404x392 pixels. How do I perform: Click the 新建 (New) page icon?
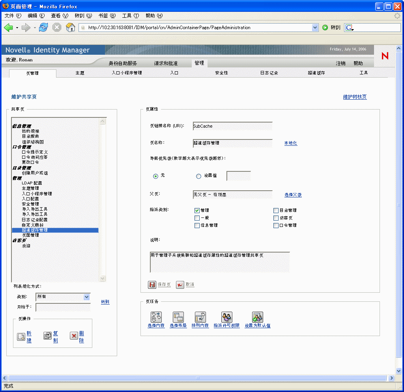click(21, 337)
